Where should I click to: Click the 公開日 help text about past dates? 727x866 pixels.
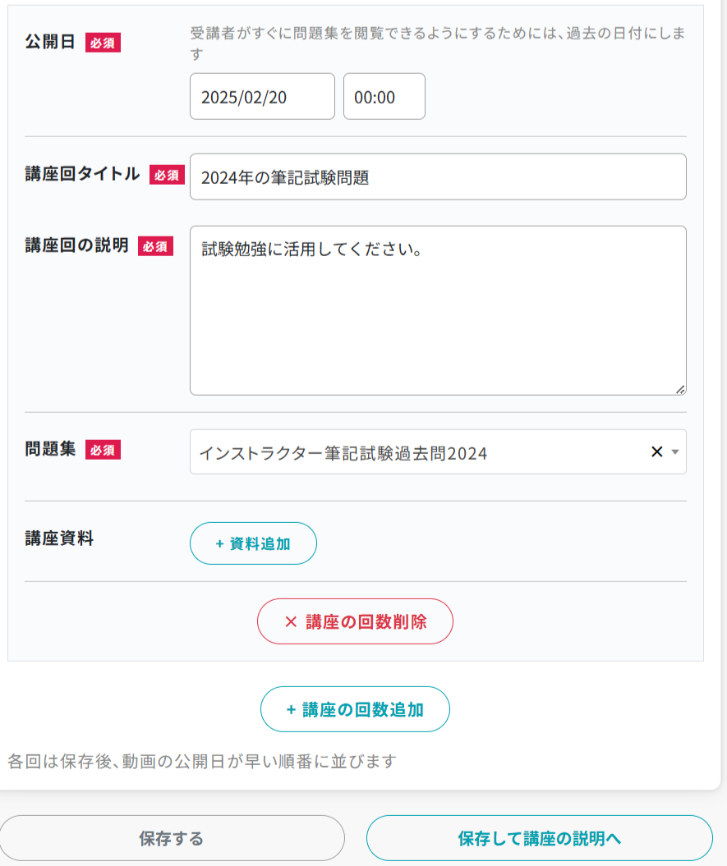[437, 44]
